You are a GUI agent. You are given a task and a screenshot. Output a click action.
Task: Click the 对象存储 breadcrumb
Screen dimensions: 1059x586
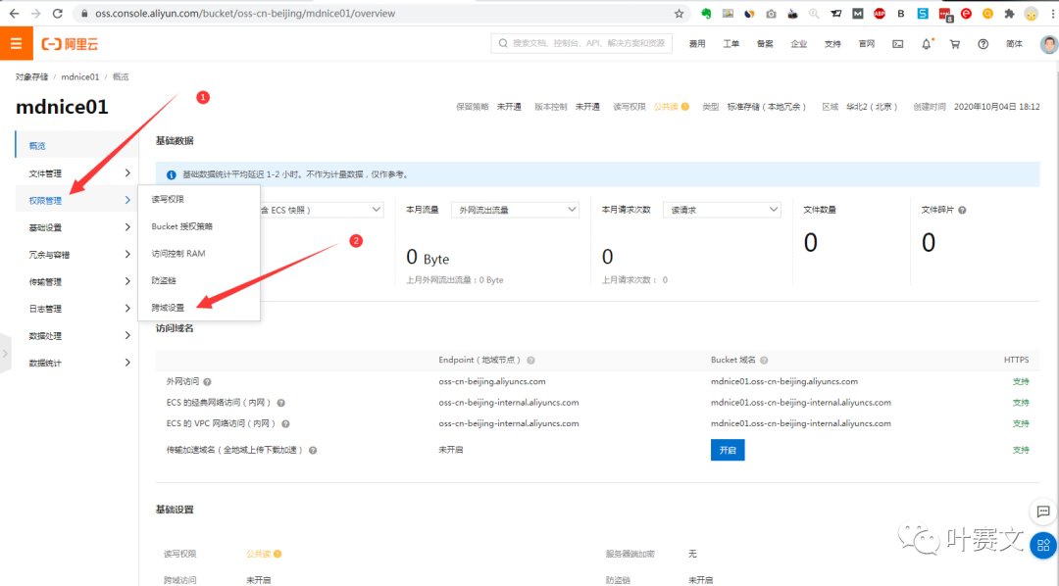(31, 77)
